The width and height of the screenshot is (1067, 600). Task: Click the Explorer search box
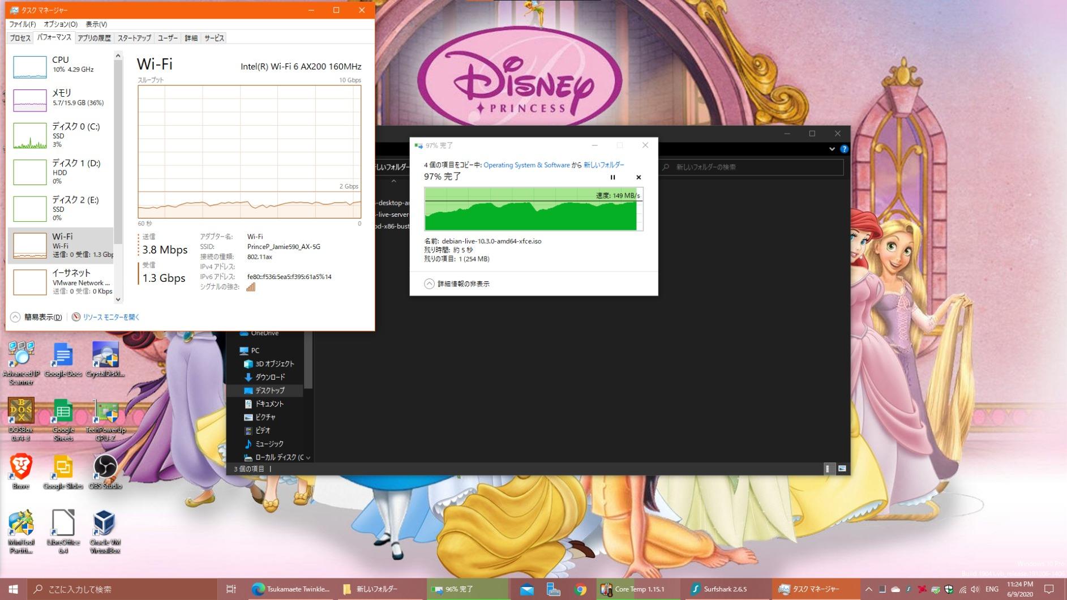coord(752,167)
